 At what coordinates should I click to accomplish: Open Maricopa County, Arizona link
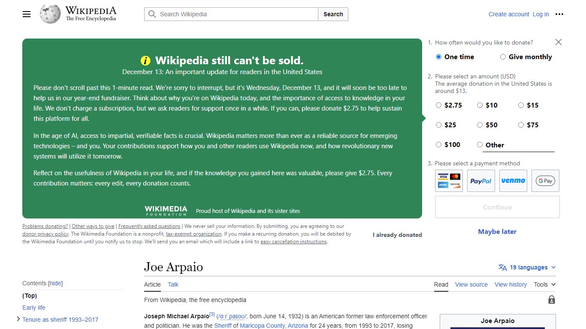(x=274, y=326)
